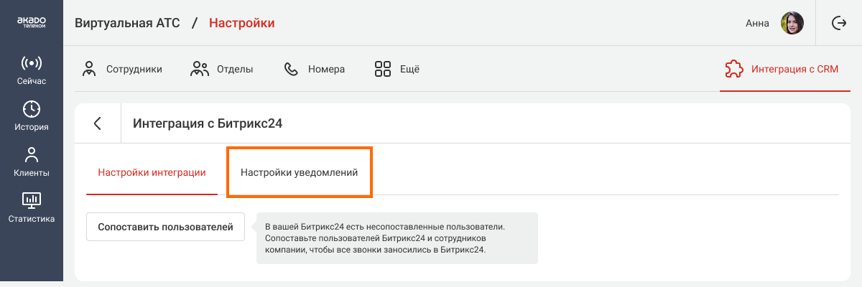Select the Настройки интеграции tab
The image size is (862, 287).
click(152, 173)
